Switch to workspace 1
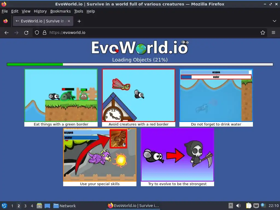 click(x=12, y=206)
